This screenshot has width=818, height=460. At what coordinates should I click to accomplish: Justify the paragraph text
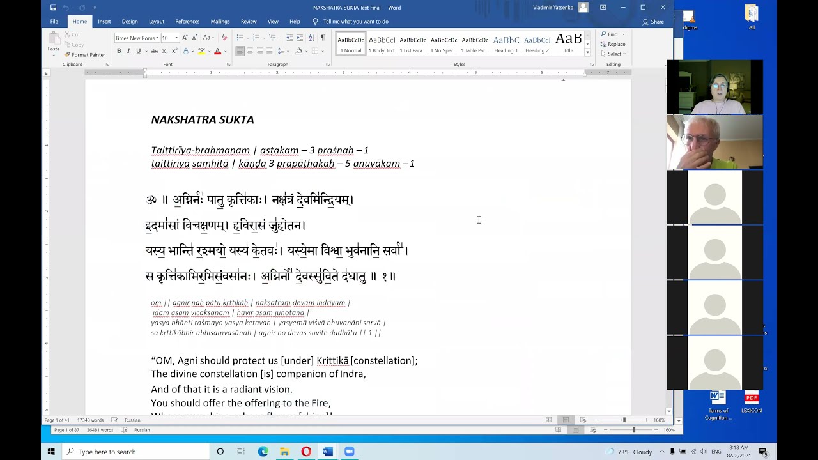click(269, 51)
